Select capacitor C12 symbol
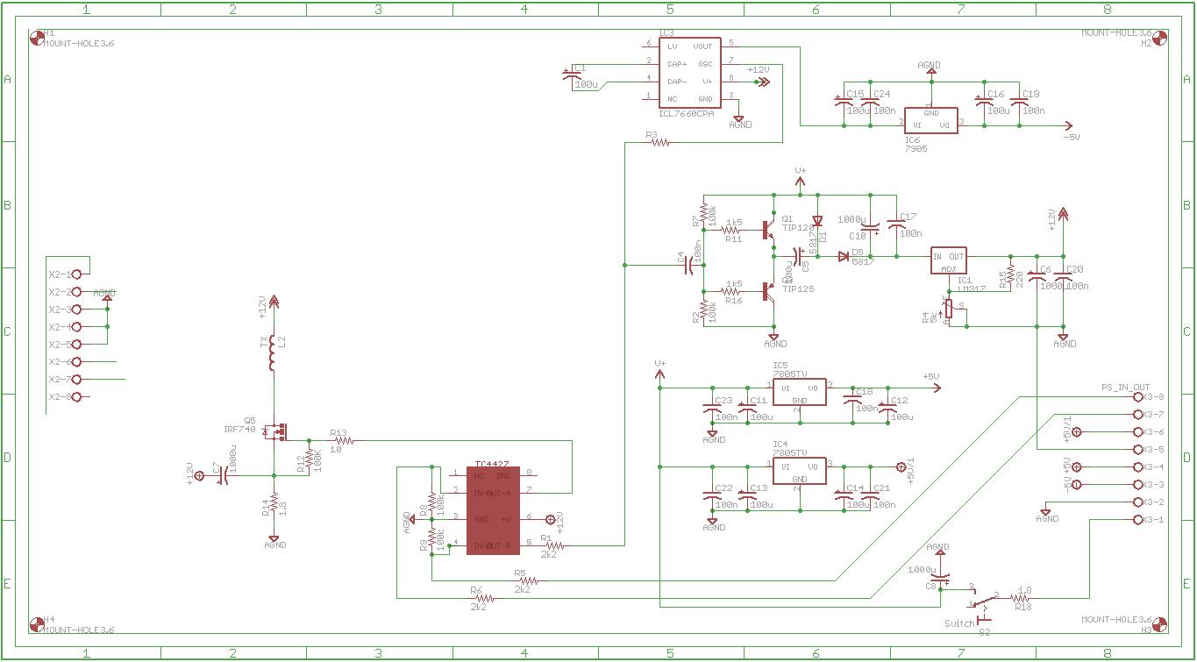The image size is (1197, 662). (x=887, y=409)
